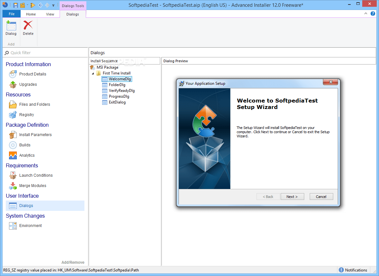Viewport: 379px width, 276px height.
Task: Open Launch Conditions
Action: (x=36, y=175)
